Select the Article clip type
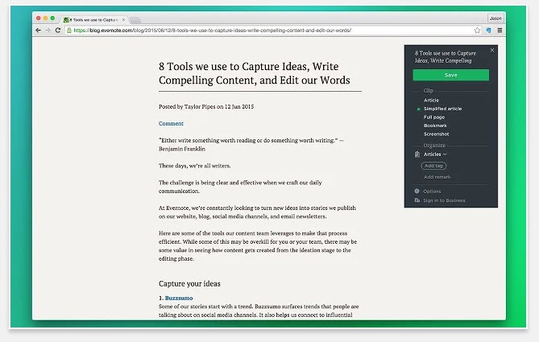Viewport: 539px width, 342px height. coord(431,101)
